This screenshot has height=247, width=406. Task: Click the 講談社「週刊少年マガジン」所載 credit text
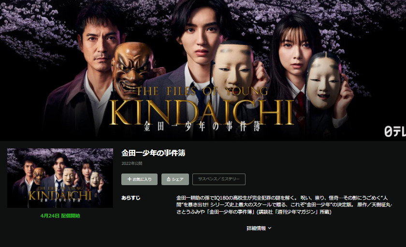(x=294, y=212)
